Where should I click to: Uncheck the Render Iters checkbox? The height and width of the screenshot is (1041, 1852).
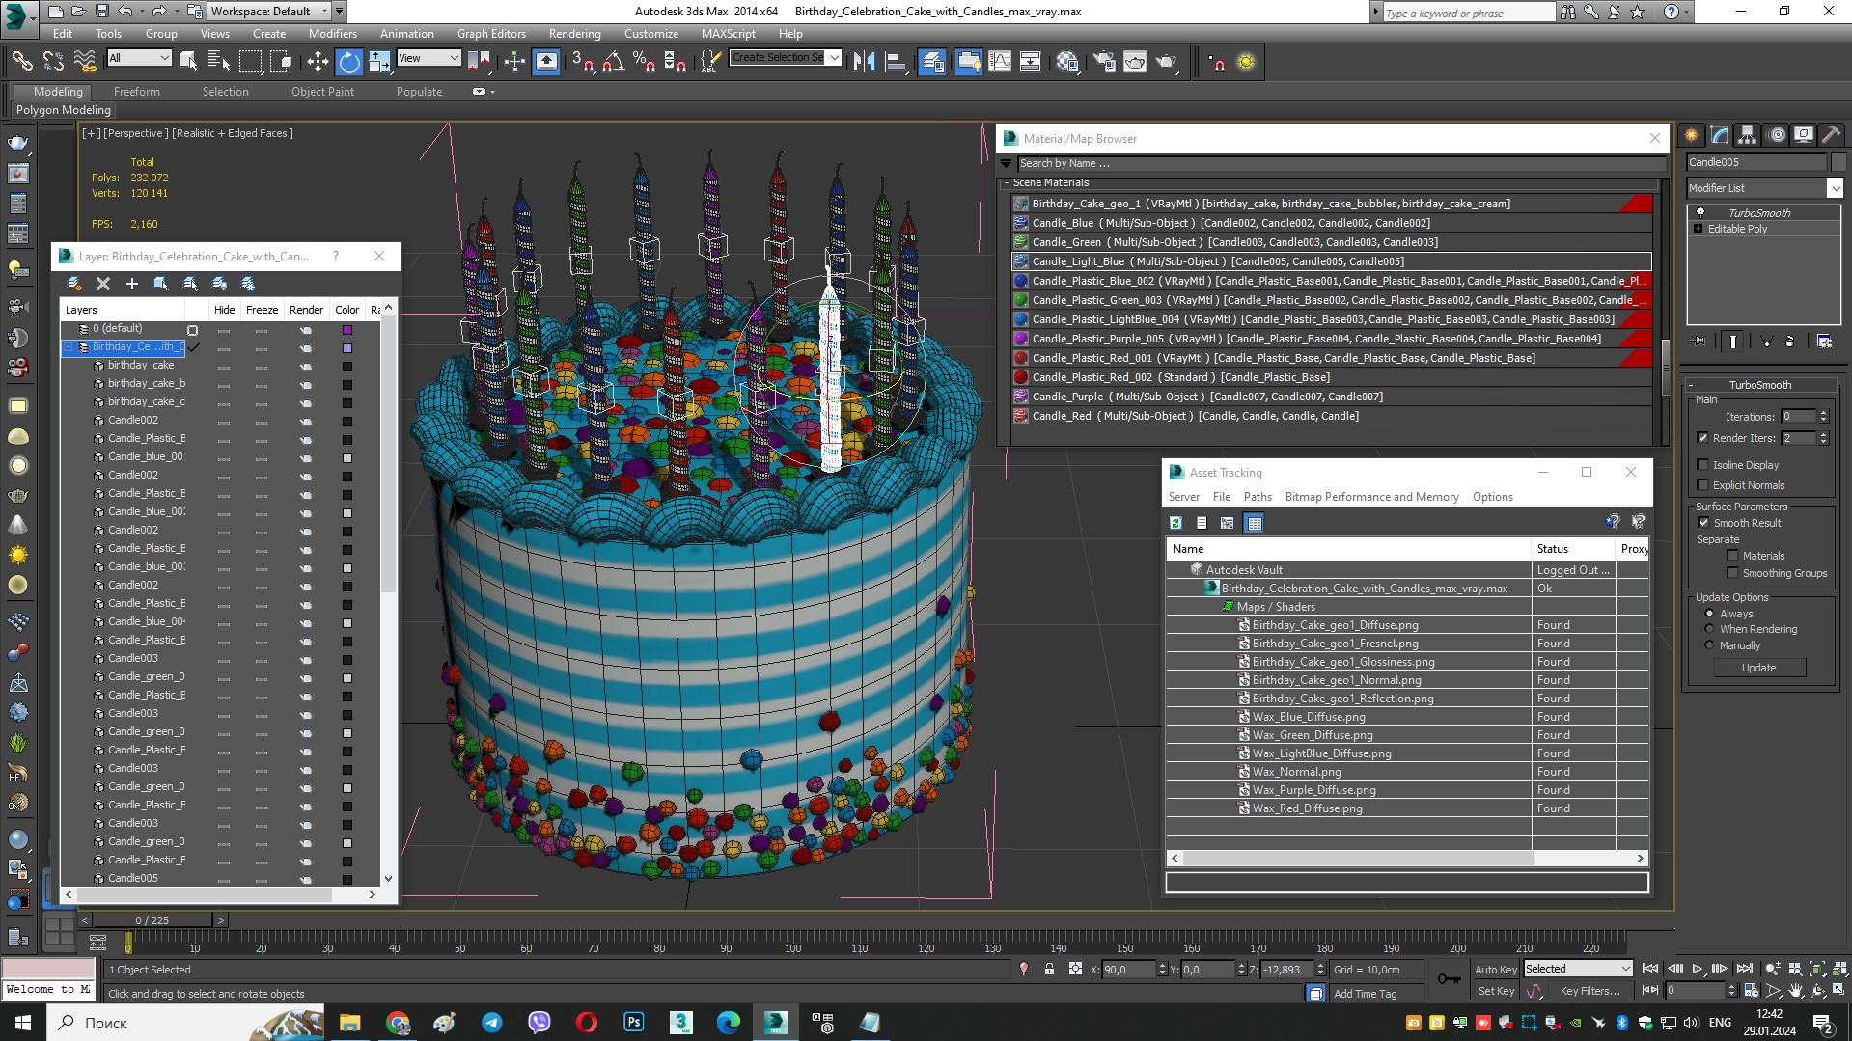(x=1703, y=438)
